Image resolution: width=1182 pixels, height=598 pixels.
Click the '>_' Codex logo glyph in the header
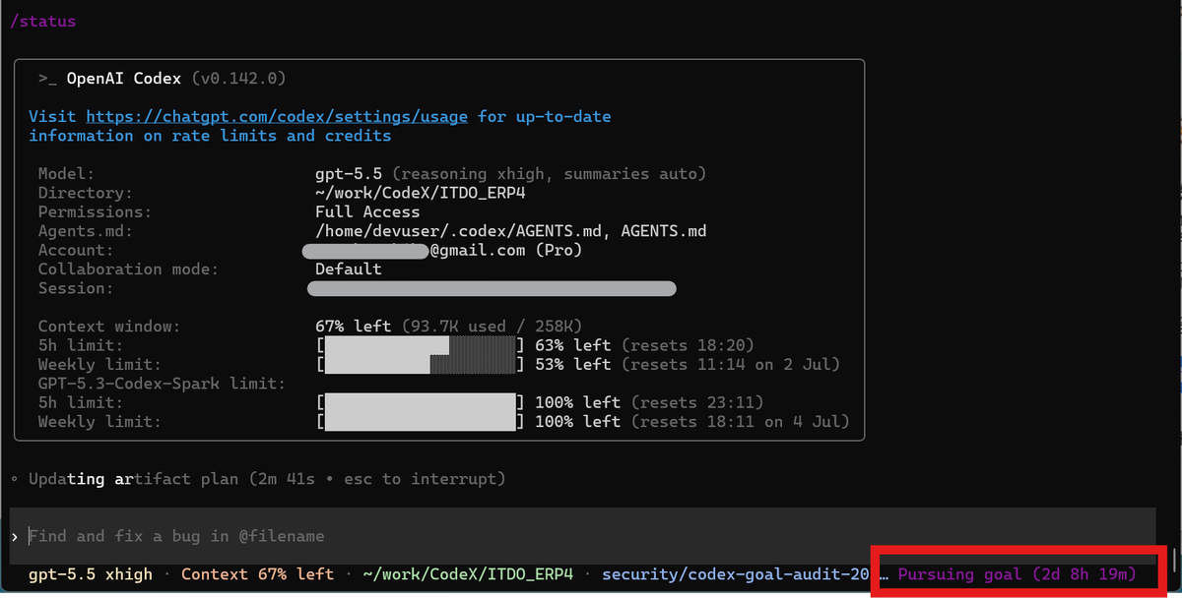point(48,79)
